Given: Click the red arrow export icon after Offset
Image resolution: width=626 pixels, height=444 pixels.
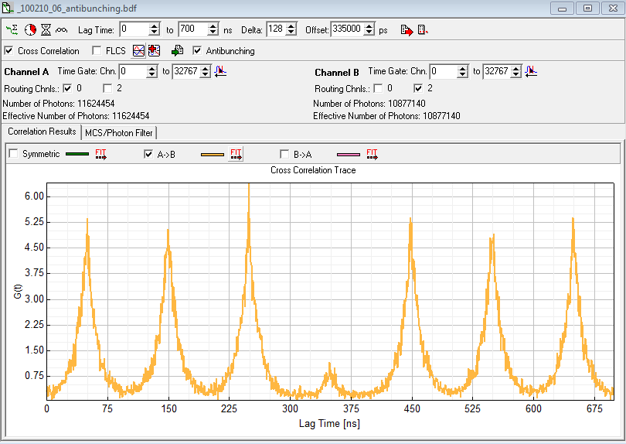Looking at the screenshot, I should coord(406,30).
